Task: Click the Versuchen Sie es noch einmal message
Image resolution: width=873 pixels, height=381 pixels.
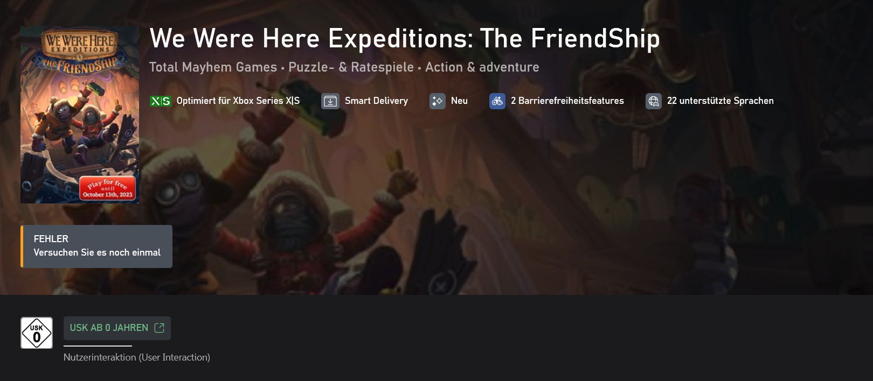Action: click(97, 252)
